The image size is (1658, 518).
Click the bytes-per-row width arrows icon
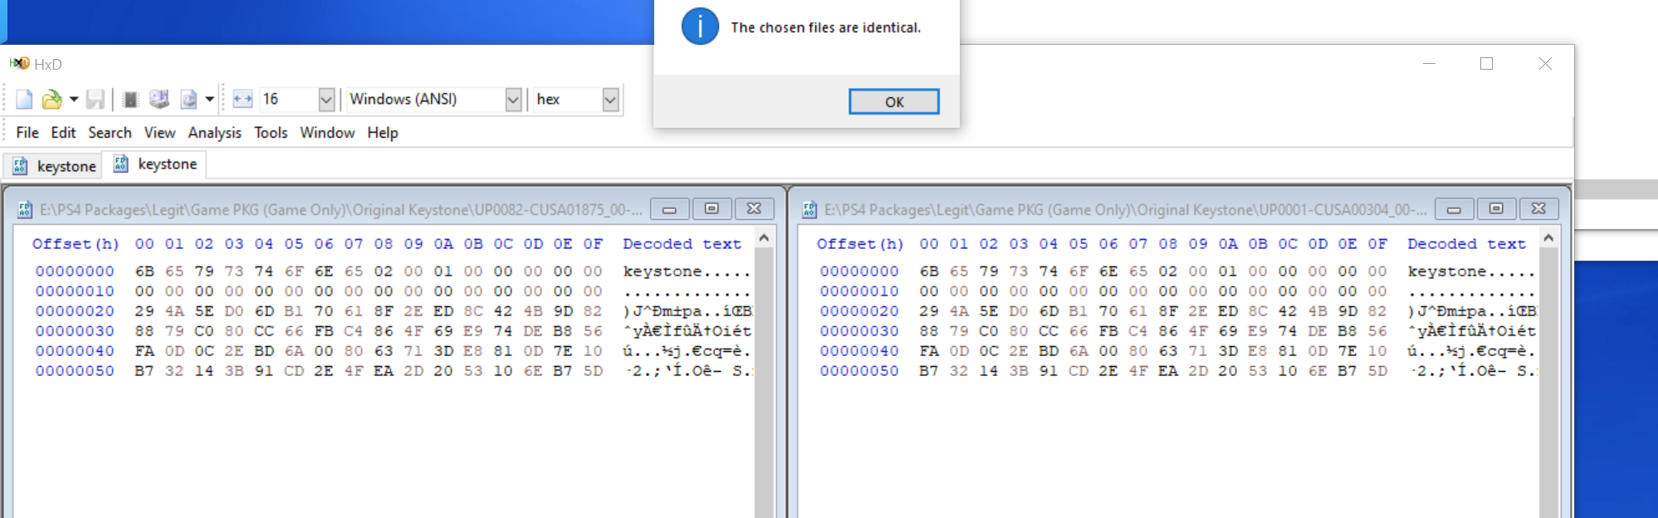[242, 100]
